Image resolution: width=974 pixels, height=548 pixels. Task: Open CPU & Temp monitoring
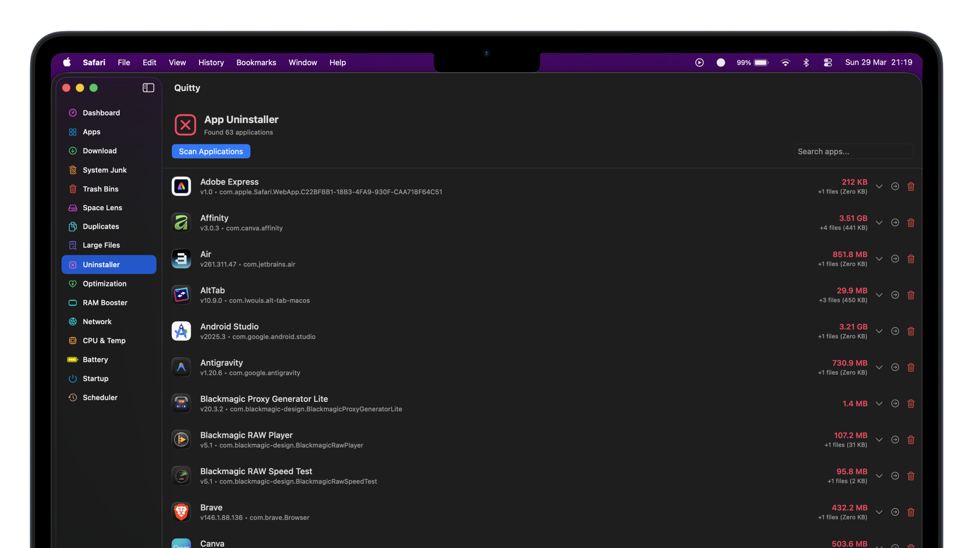104,340
